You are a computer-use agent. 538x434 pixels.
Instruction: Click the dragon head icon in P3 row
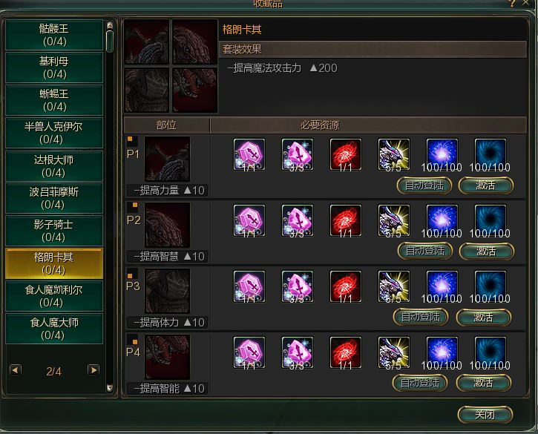click(x=394, y=286)
